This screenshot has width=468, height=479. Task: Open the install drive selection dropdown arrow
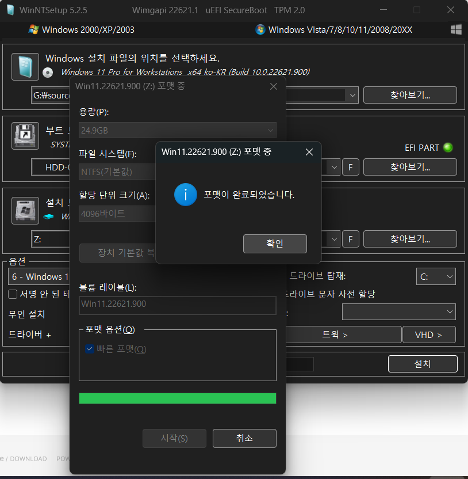334,239
